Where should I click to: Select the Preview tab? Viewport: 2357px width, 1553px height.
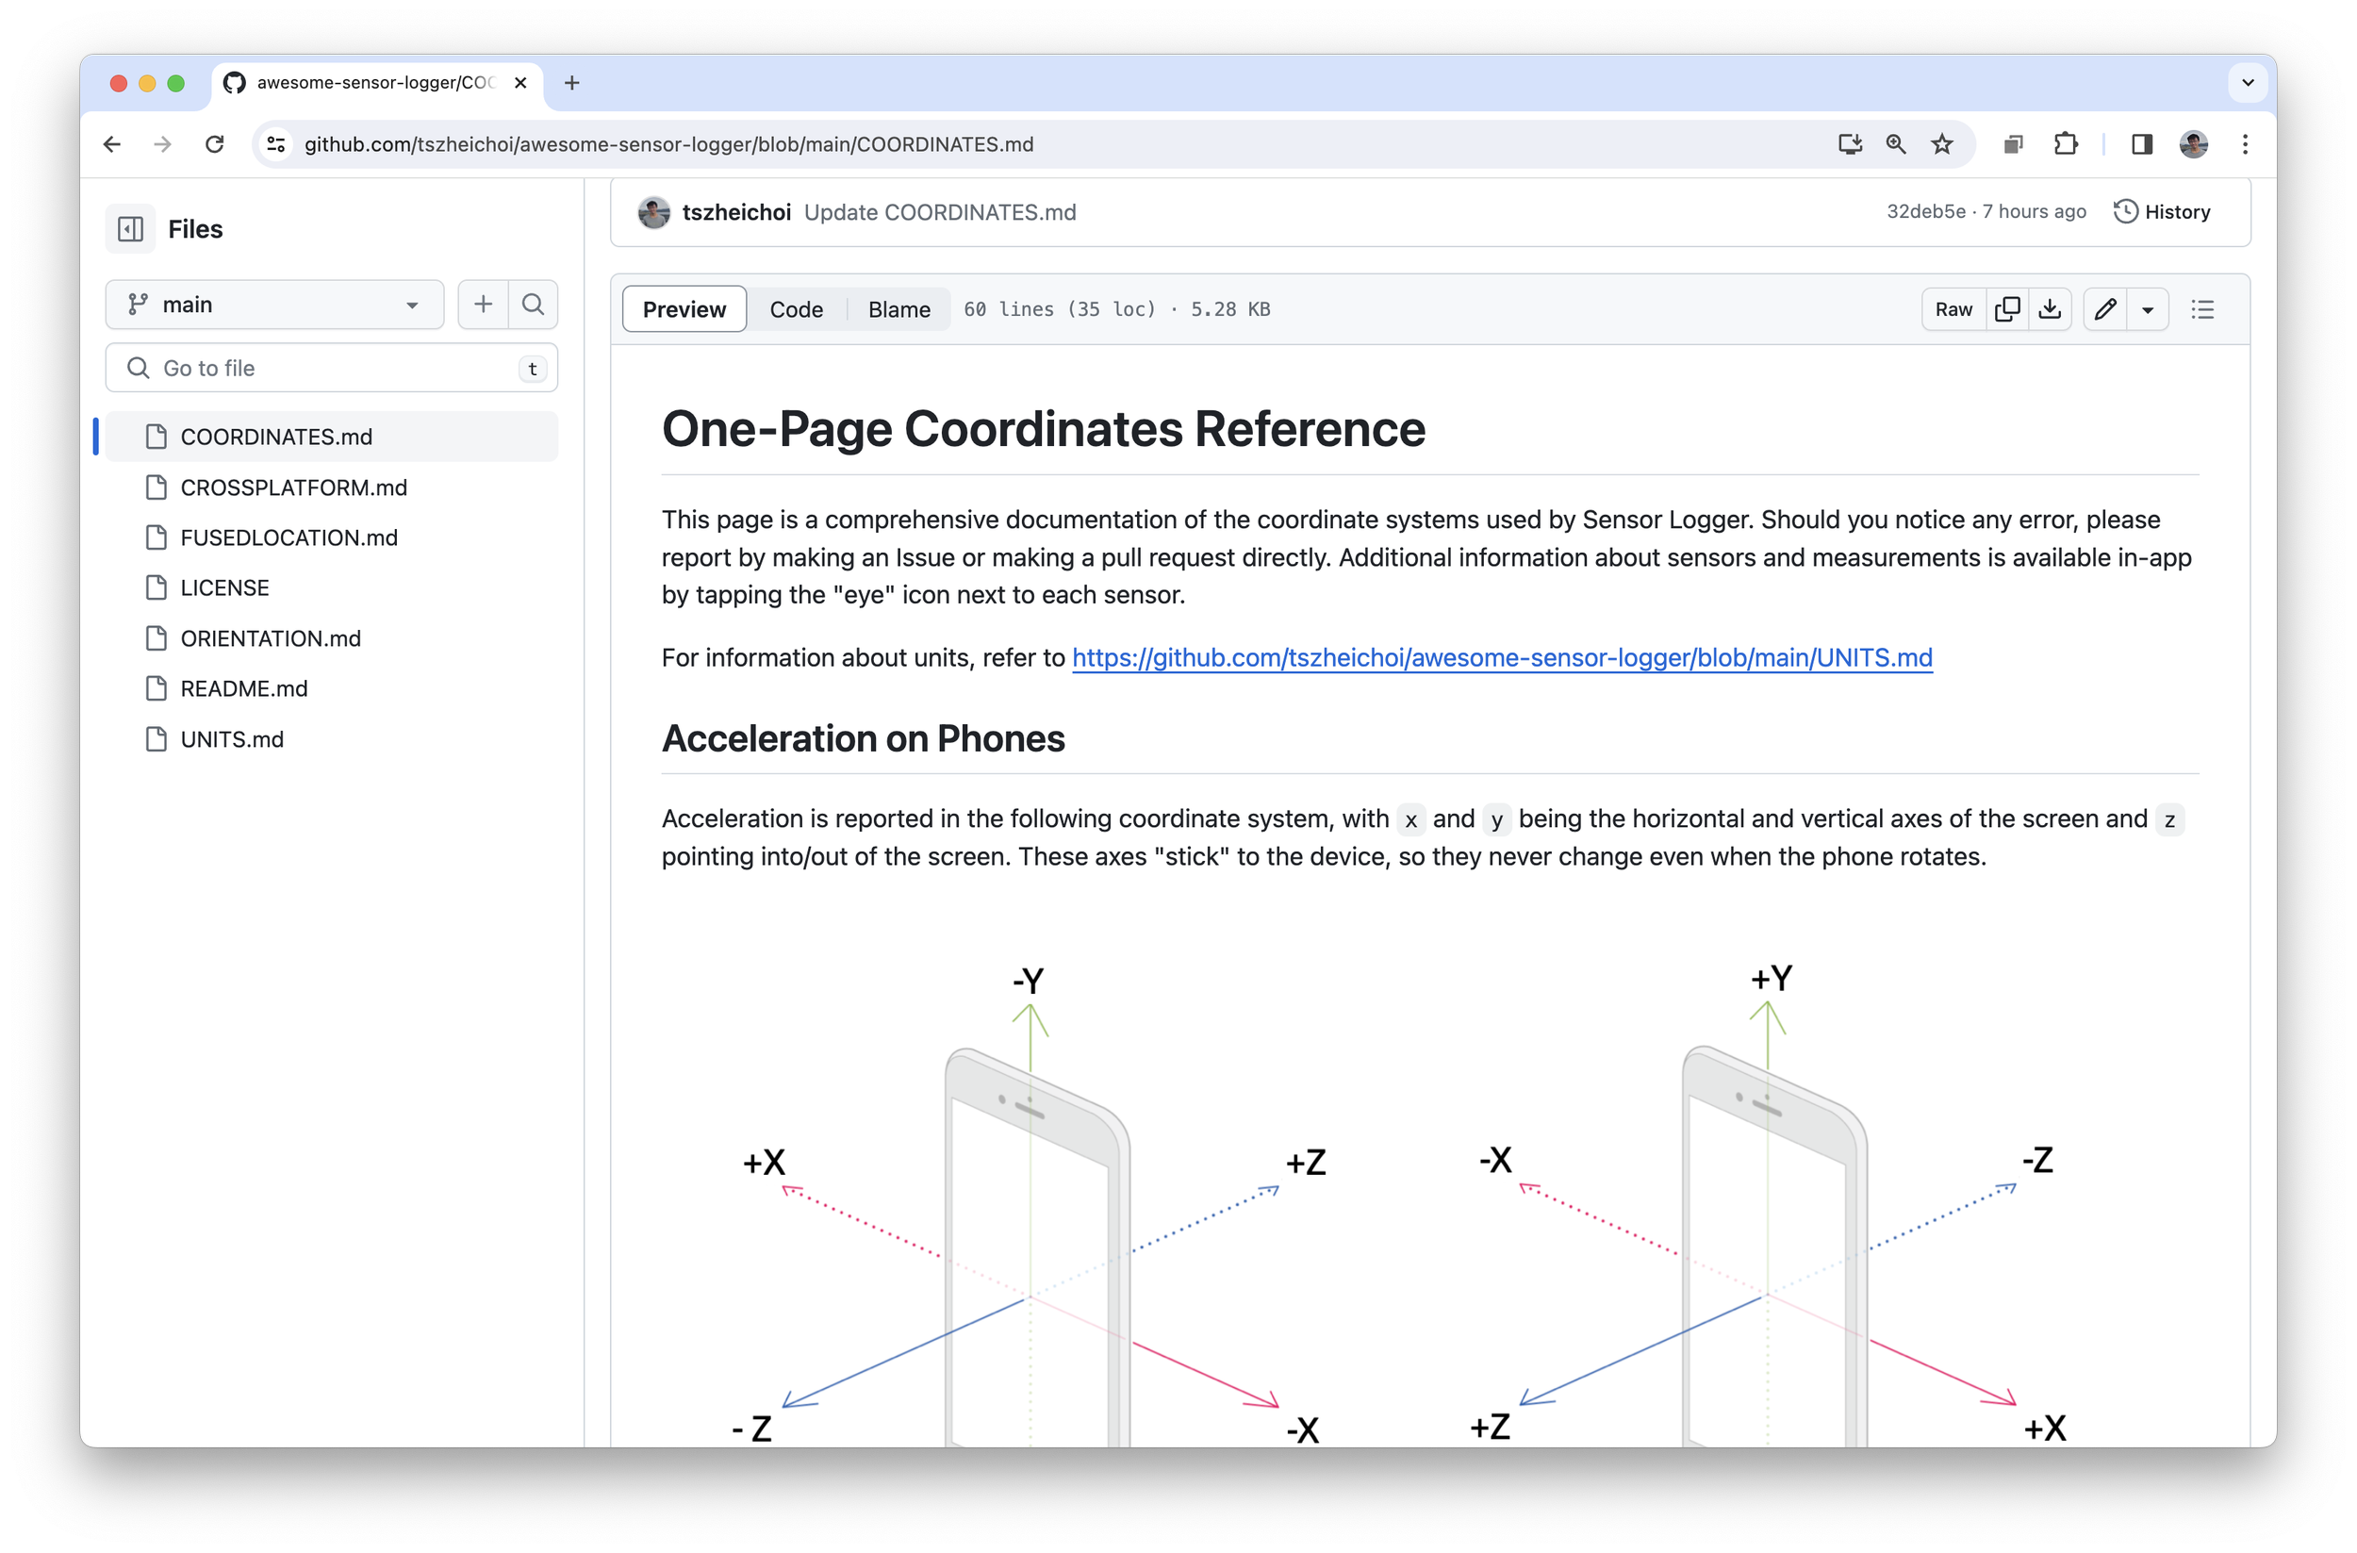pyautogui.click(x=684, y=308)
